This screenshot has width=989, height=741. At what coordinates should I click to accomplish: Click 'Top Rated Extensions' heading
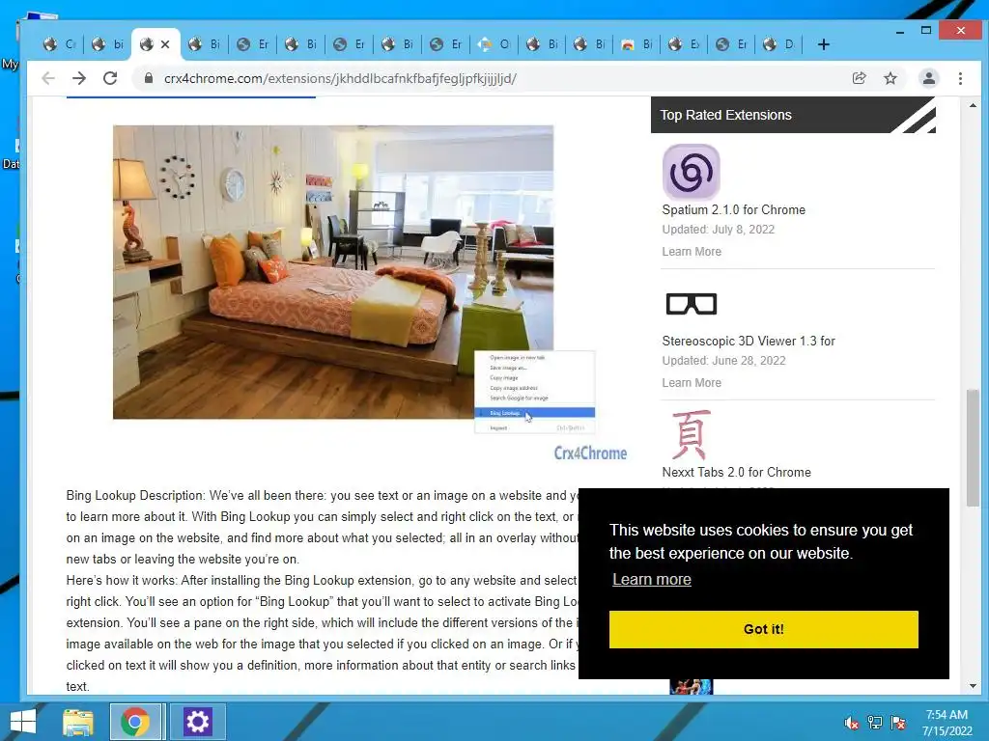point(725,115)
